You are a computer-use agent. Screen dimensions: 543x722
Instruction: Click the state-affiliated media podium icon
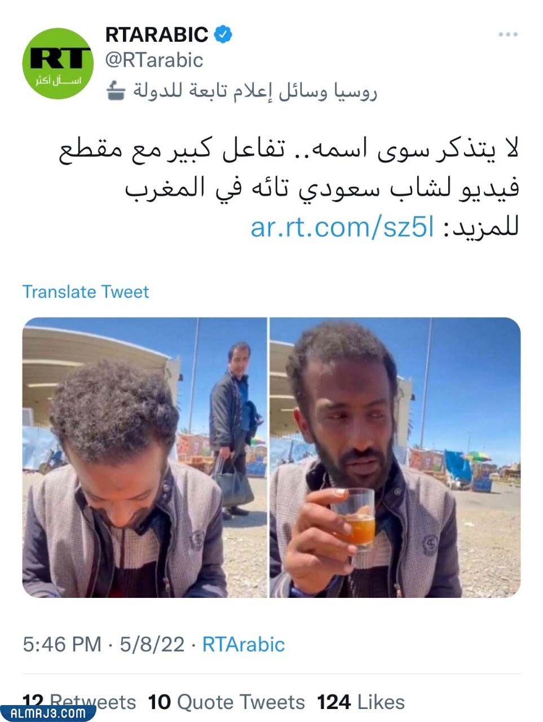coord(116,90)
